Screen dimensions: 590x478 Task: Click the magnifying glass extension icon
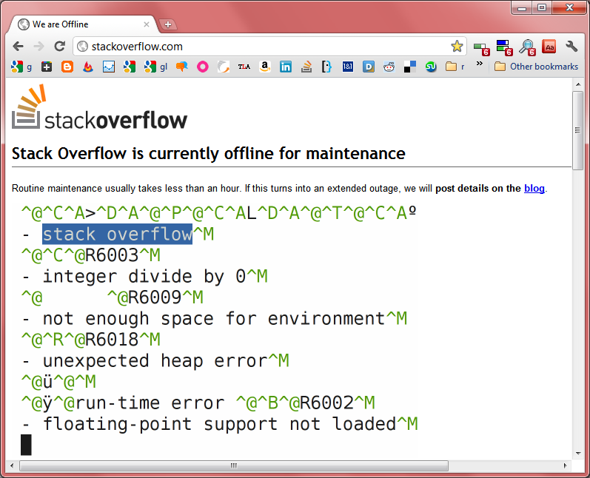pos(527,47)
